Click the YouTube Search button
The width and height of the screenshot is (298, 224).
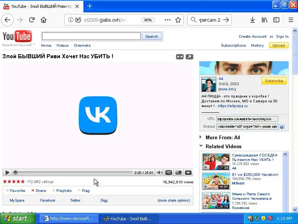[152, 36]
